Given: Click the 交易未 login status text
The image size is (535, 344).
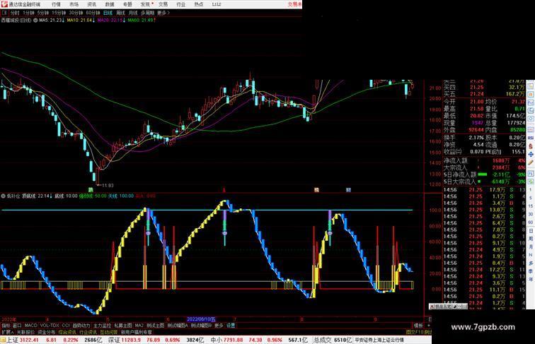Looking at the screenshot, I should point(295,4).
